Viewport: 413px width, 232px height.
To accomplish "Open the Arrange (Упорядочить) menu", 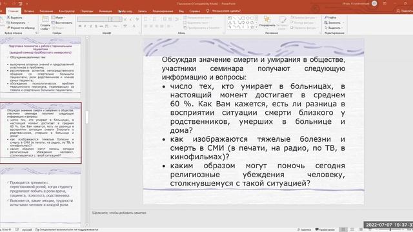I will point(267,23).
